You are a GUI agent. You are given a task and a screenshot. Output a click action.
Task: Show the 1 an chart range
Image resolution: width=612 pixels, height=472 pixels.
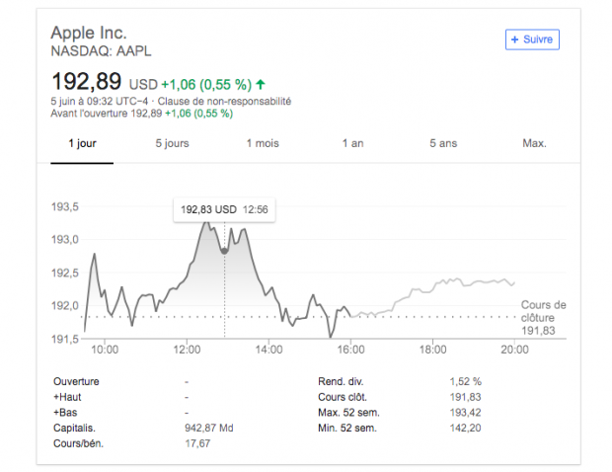[x=352, y=143]
